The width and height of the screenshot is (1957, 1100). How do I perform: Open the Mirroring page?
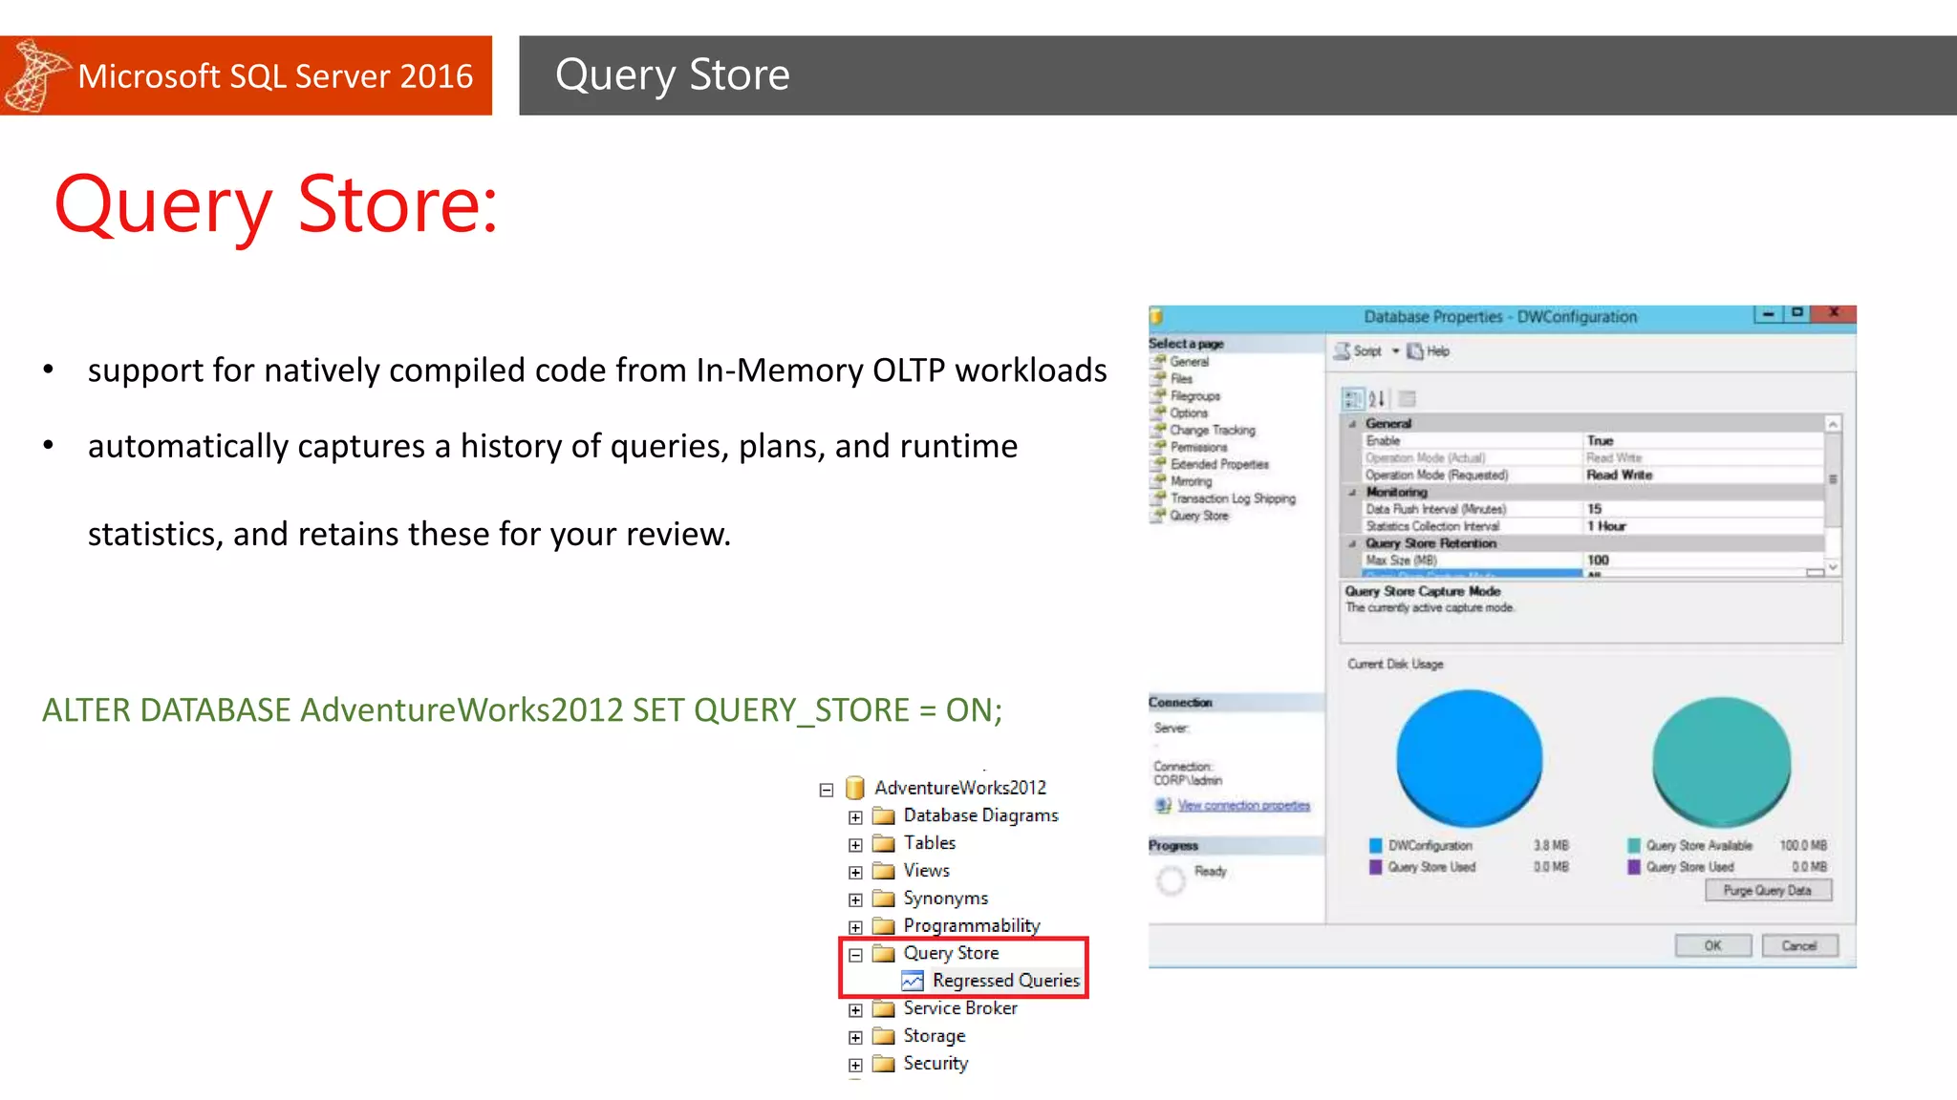pos(1191,482)
